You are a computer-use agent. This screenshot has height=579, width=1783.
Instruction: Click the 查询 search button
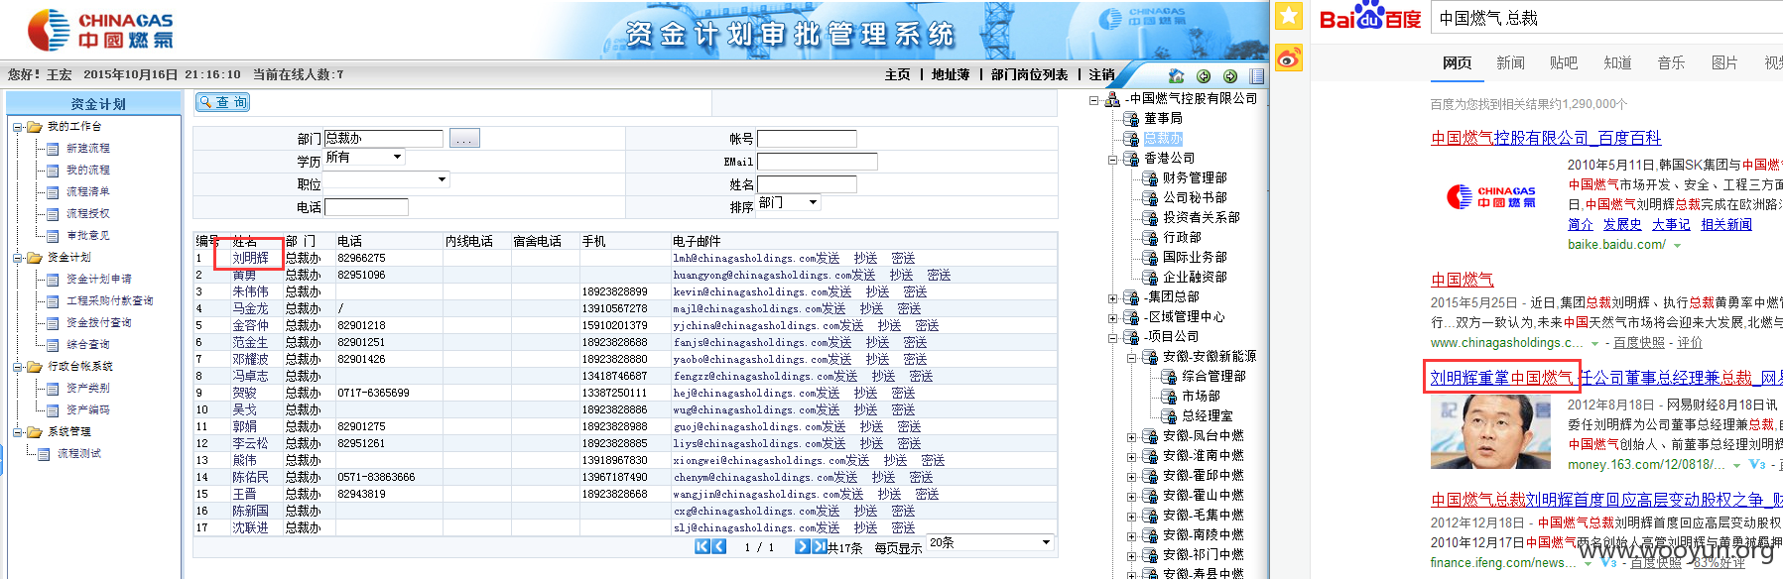[222, 102]
